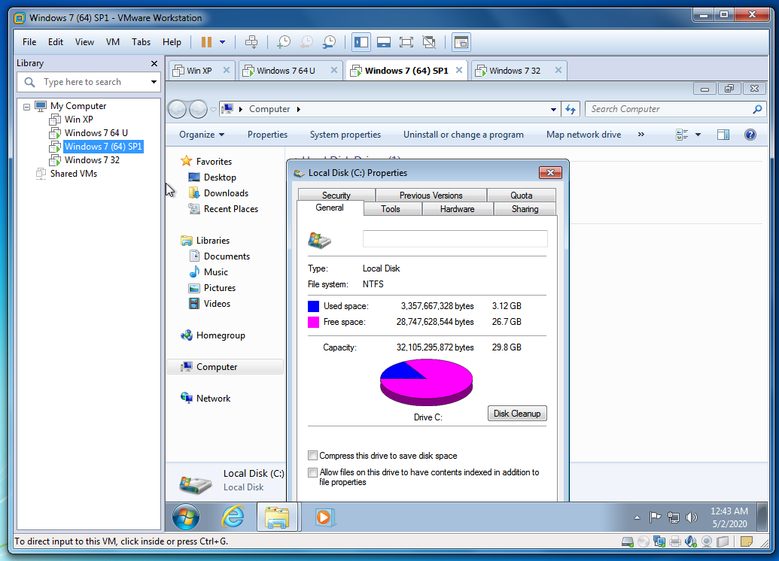This screenshot has width=779, height=561.
Task: Click the Disk Cleanup button
Action: 516,414
